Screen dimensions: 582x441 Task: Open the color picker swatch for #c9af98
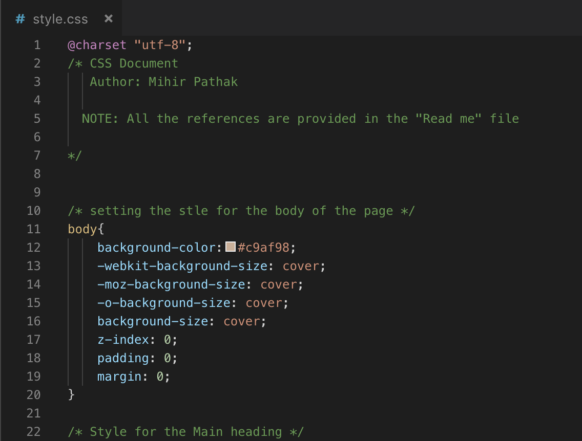[x=231, y=247]
